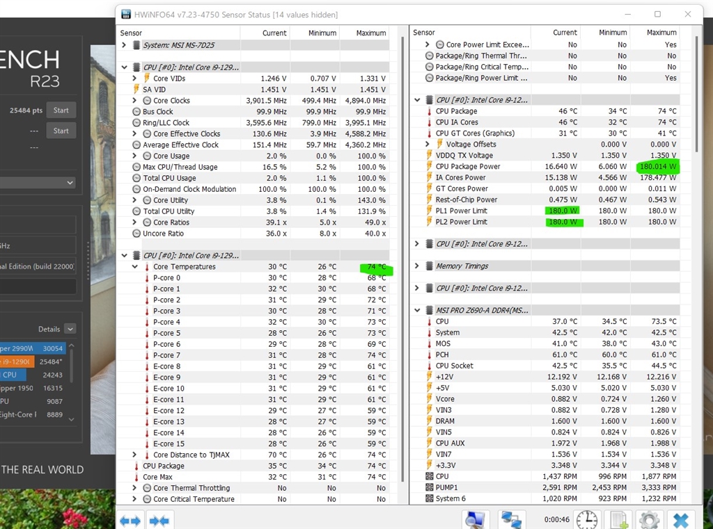Click circle icon beside Package/Ring Thermal Throttling
This screenshot has height=529, width=713.
coord(429,56)
